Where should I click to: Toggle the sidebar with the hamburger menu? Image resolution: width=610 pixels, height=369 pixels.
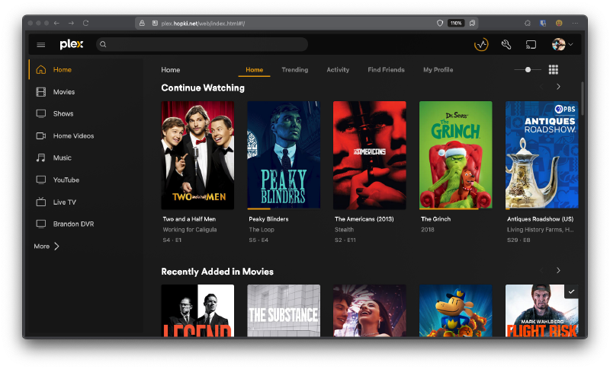41,45
